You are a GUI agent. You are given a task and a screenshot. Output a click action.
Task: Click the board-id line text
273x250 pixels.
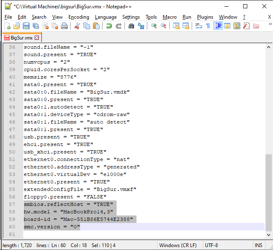78,219
